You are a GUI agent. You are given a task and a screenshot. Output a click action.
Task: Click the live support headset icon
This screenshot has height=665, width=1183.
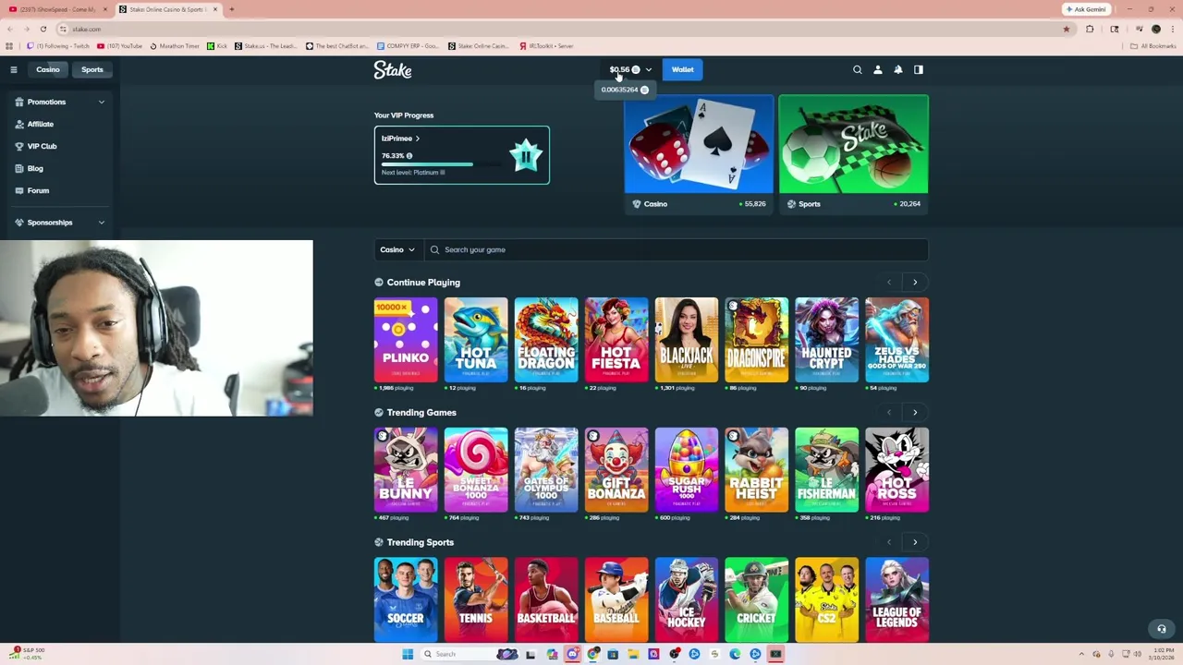point(1162,629)
